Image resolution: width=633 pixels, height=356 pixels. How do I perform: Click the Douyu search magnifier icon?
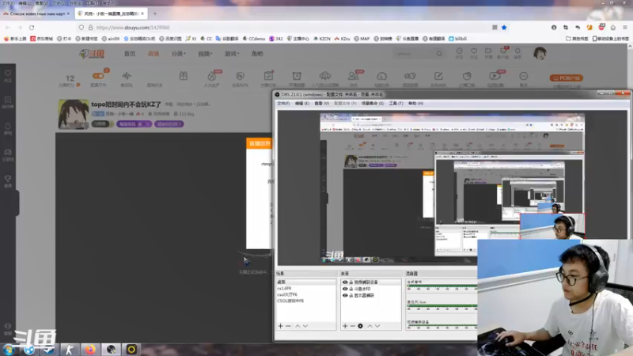click(x=439, y=53)
